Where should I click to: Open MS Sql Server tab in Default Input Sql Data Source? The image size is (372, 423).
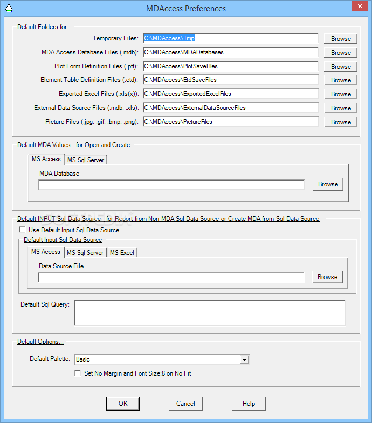[x=85, y=253]
